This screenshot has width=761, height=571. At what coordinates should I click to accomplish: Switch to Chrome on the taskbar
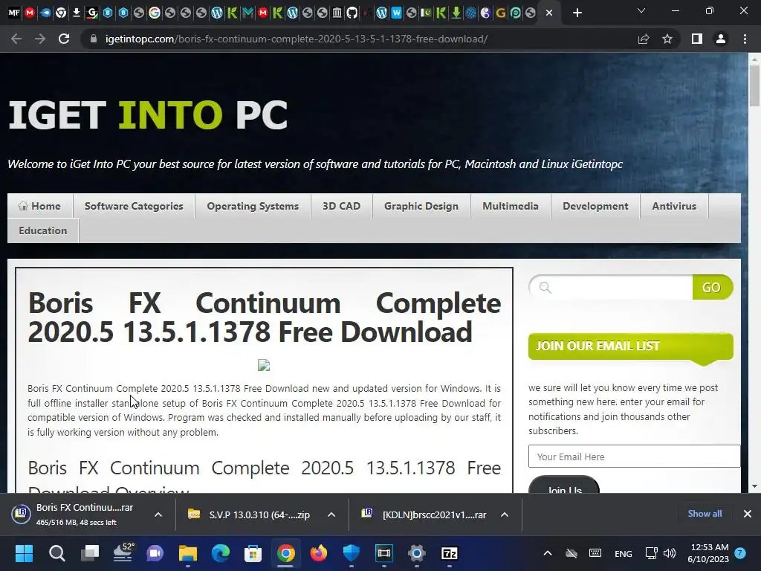coord(286,553)
